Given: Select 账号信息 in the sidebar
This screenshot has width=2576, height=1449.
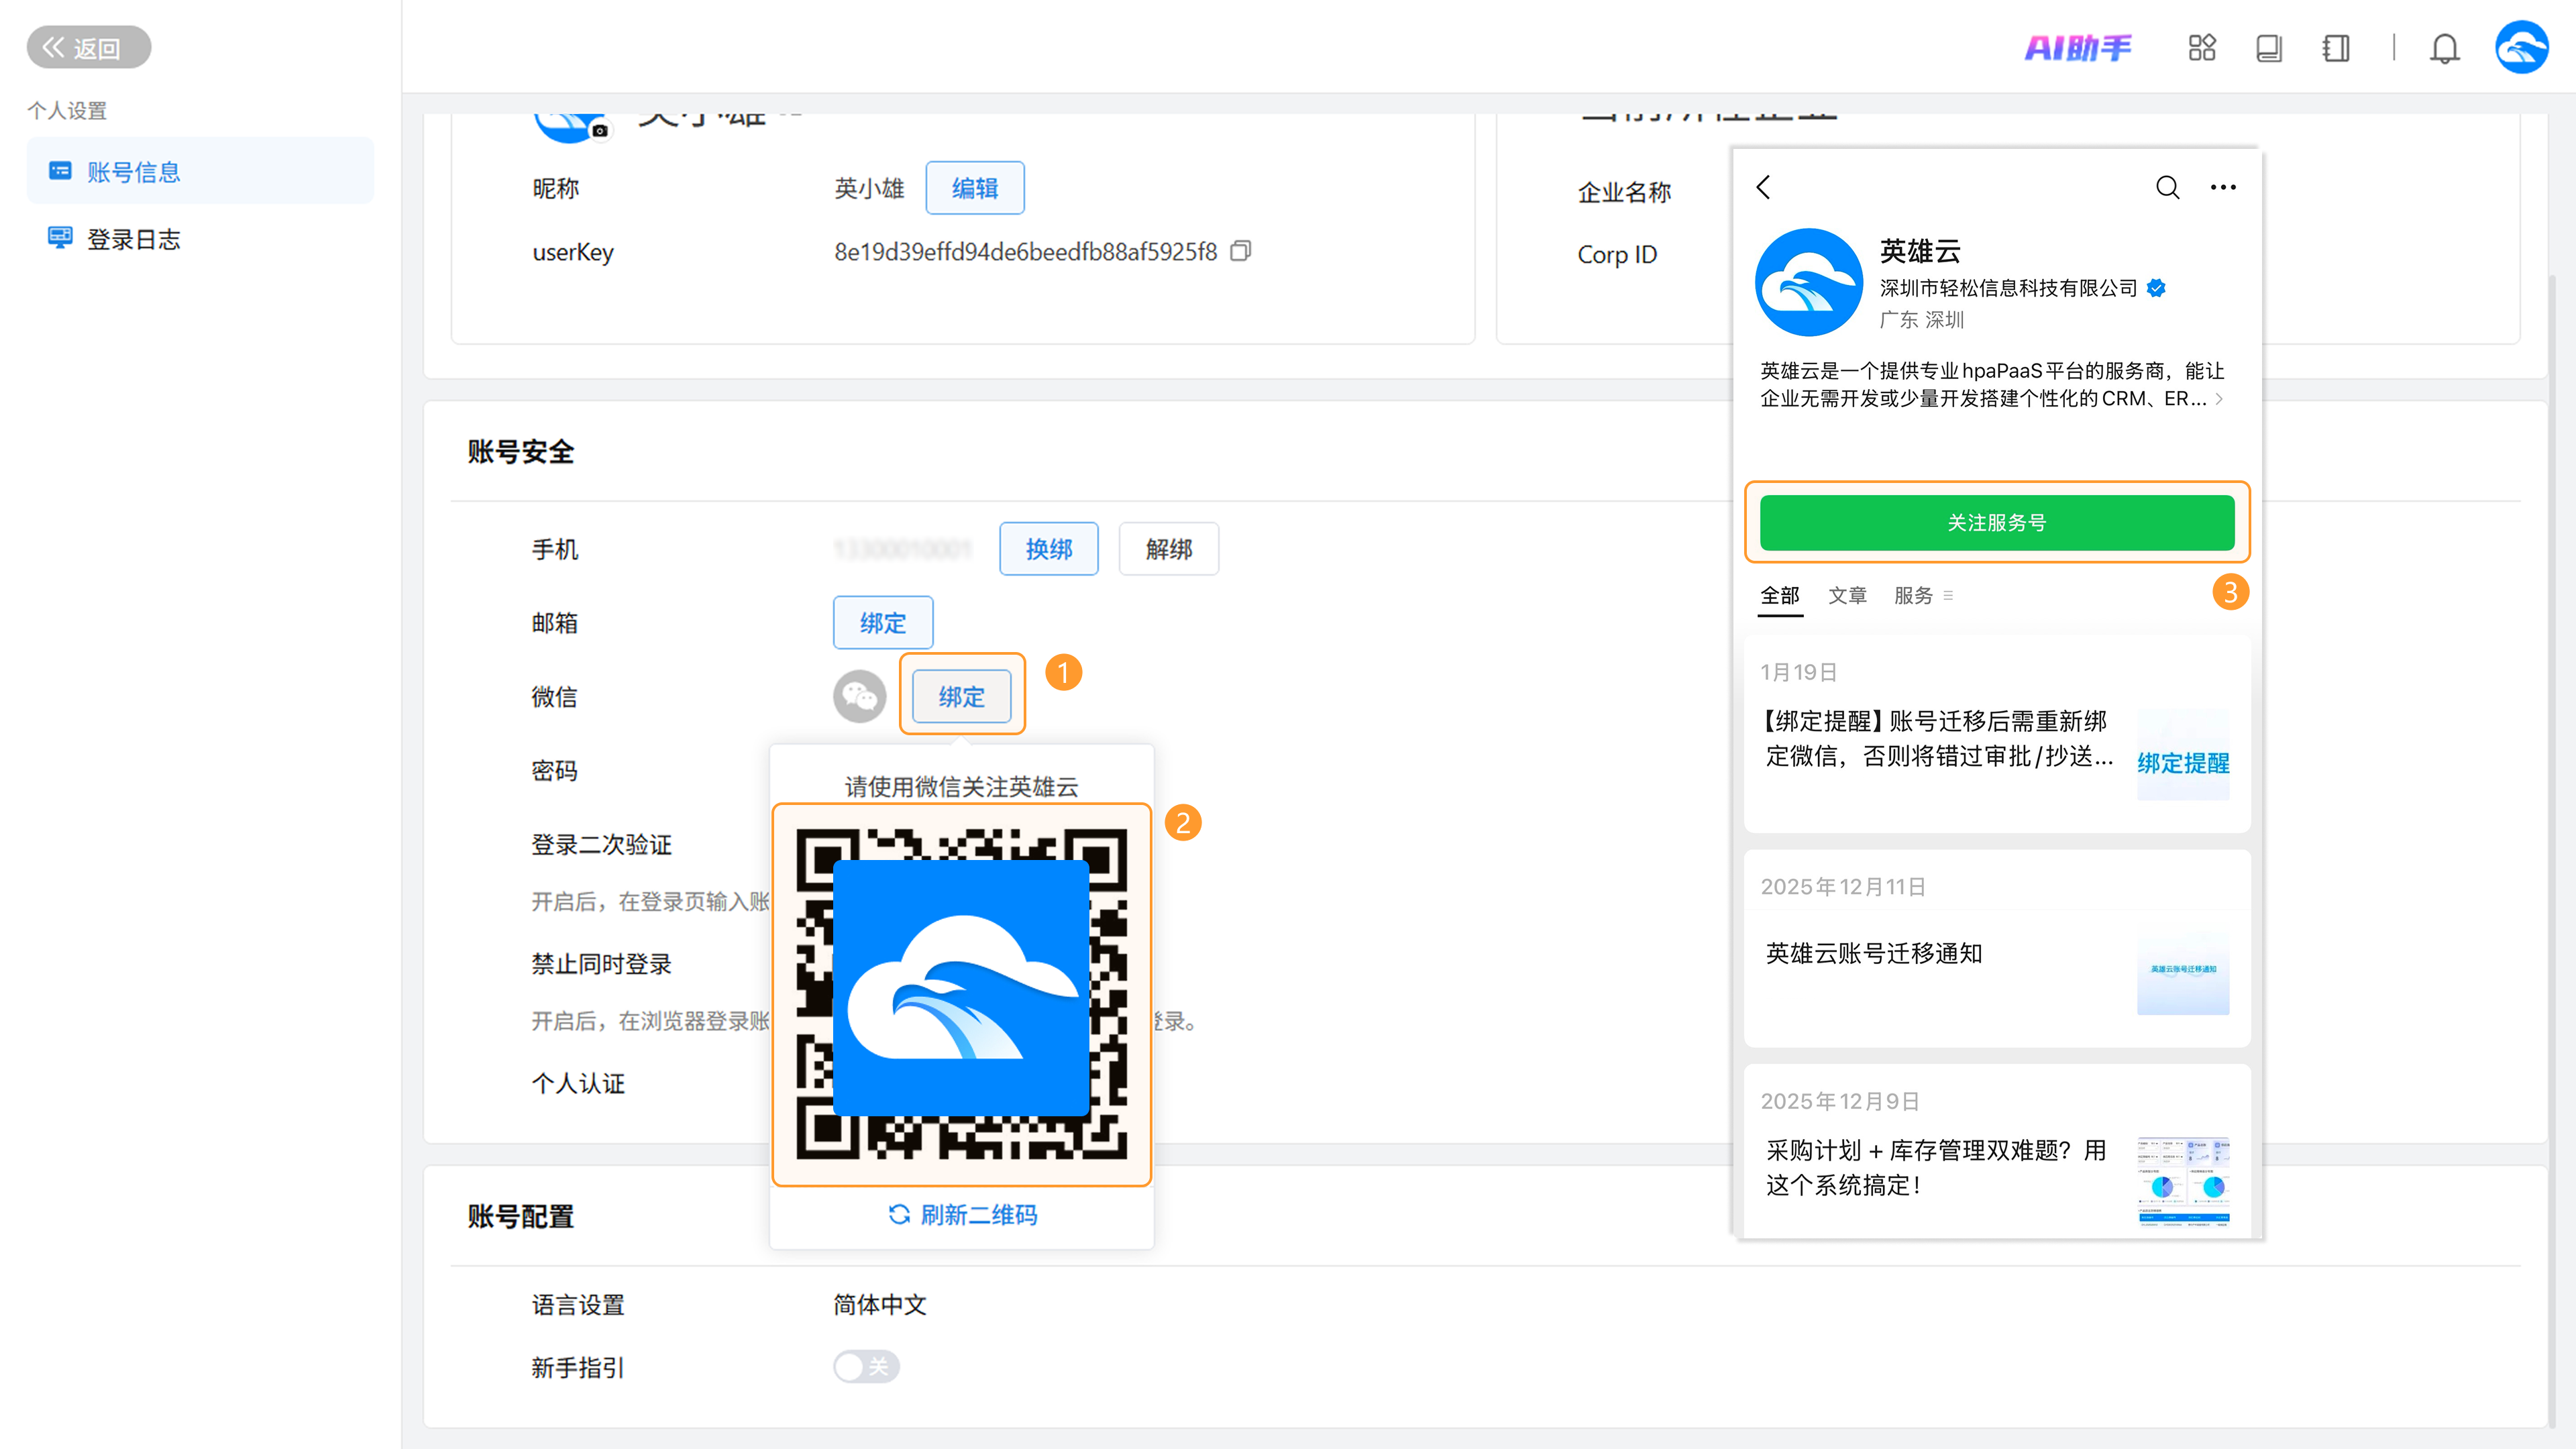Looking at the screenshot, I should [133, 172].
